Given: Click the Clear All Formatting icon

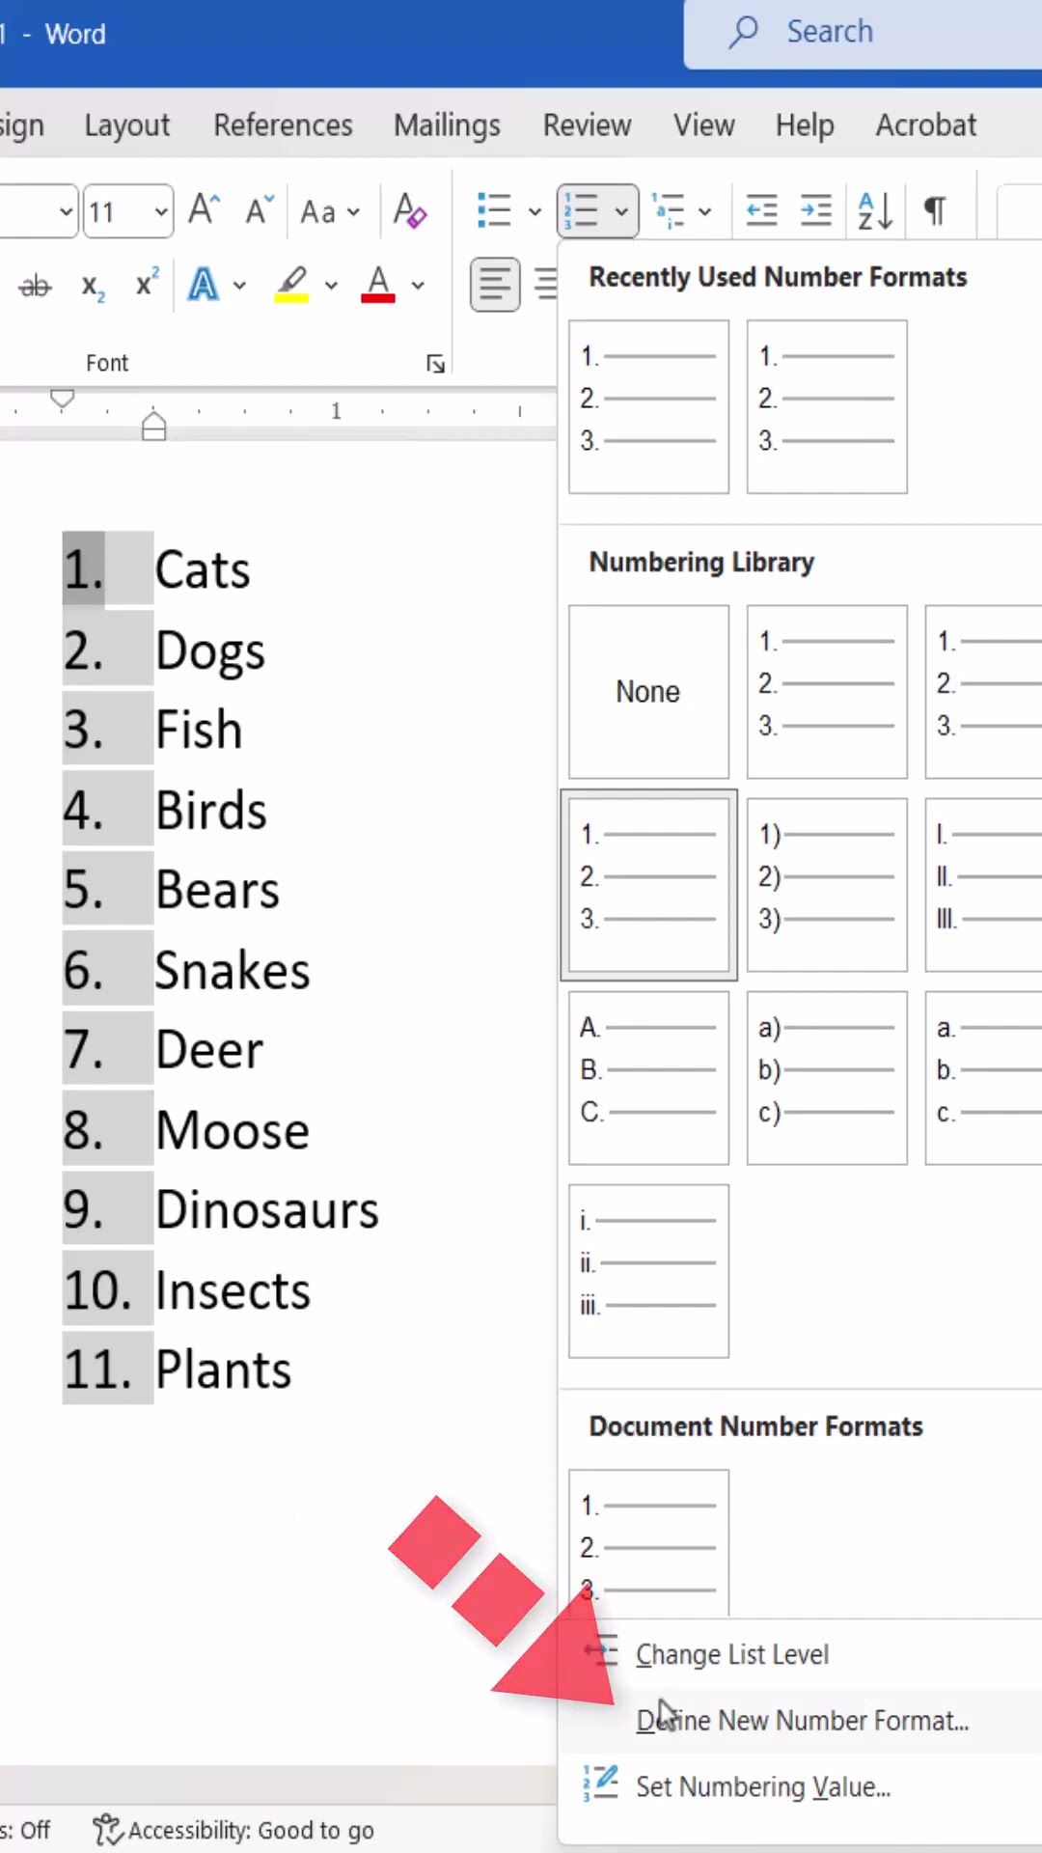Looking at the screenshot, I should click(x=409, y=209).
